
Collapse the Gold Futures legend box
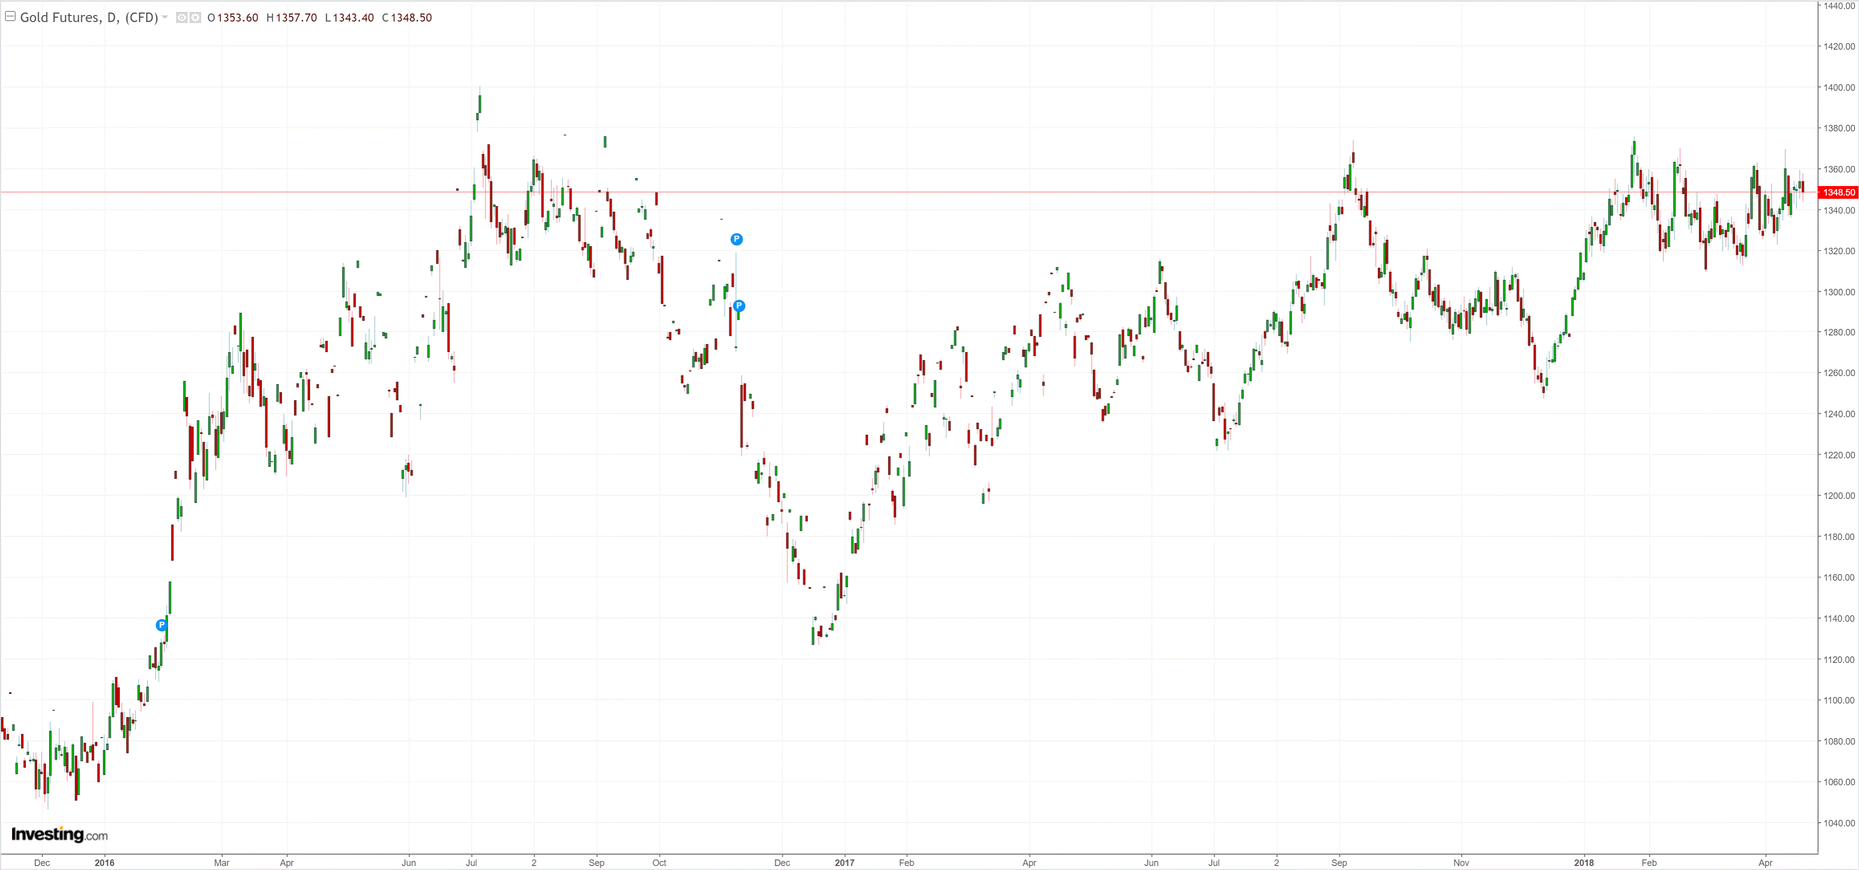click(11, 17)
